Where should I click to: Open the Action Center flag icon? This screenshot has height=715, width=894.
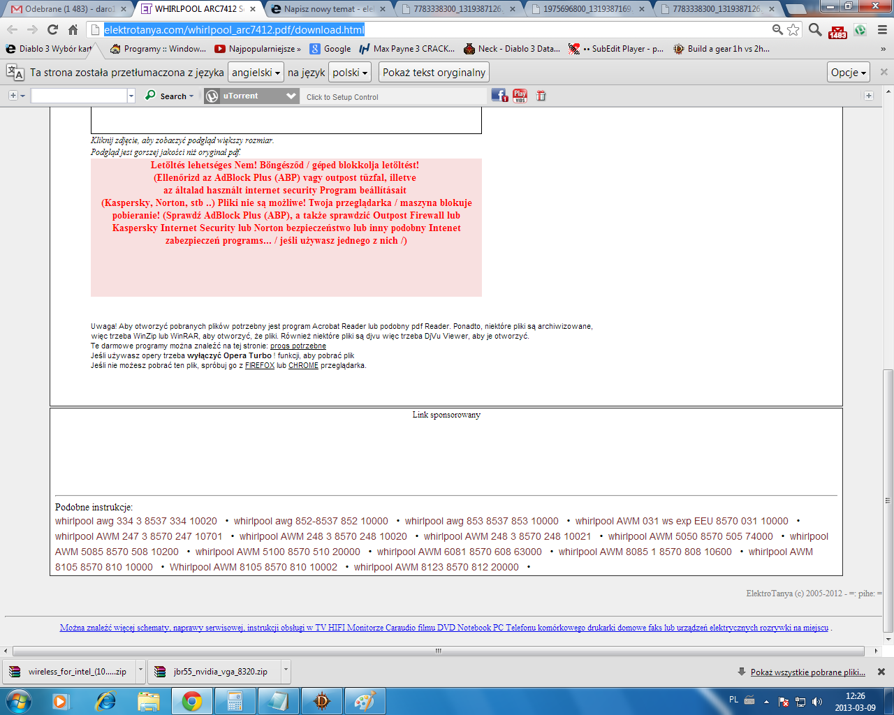pos(784,702)
